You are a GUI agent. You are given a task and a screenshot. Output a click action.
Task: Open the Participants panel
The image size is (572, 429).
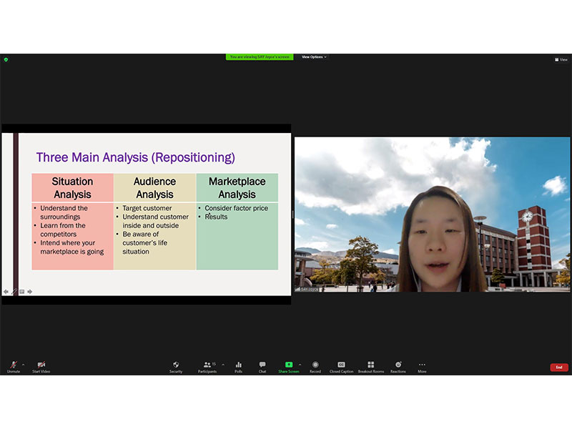tap(207, 365)
